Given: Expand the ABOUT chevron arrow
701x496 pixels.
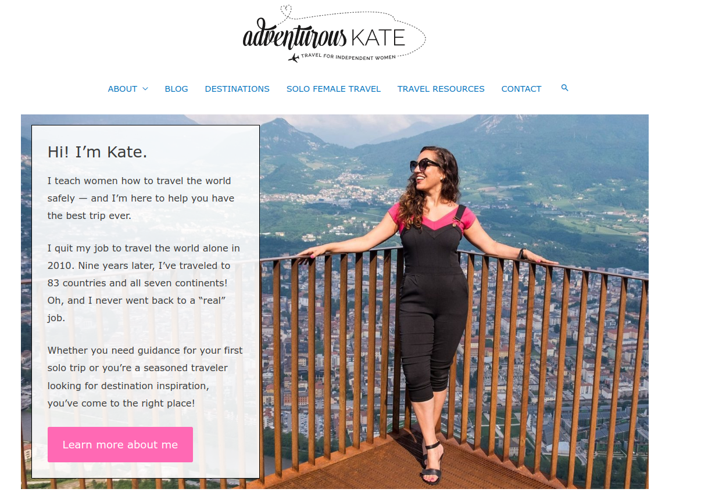Looking at the screenshot, I should coord(145,89).
